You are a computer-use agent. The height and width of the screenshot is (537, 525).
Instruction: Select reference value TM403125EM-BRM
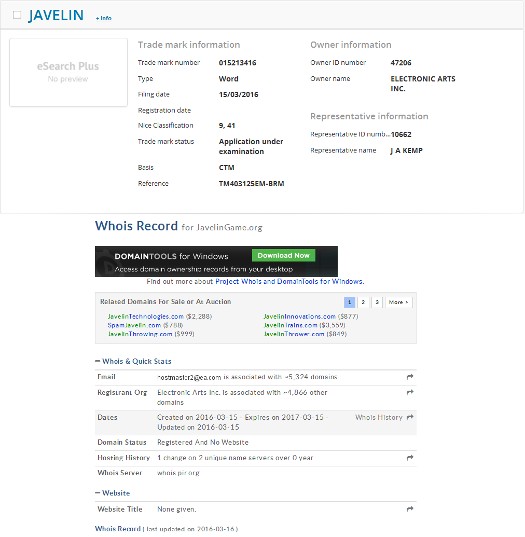[252, 184]
